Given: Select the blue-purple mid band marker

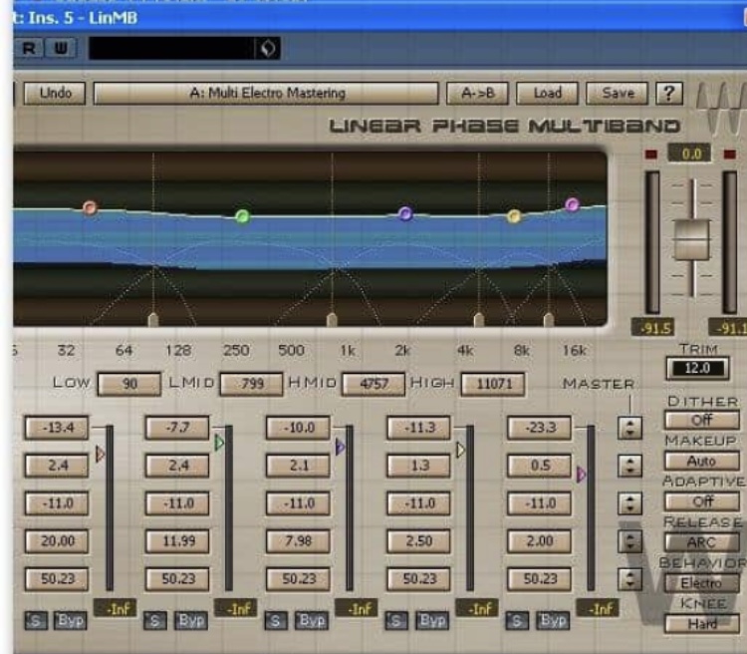Looking at the screenshot, I should point(405,213).
